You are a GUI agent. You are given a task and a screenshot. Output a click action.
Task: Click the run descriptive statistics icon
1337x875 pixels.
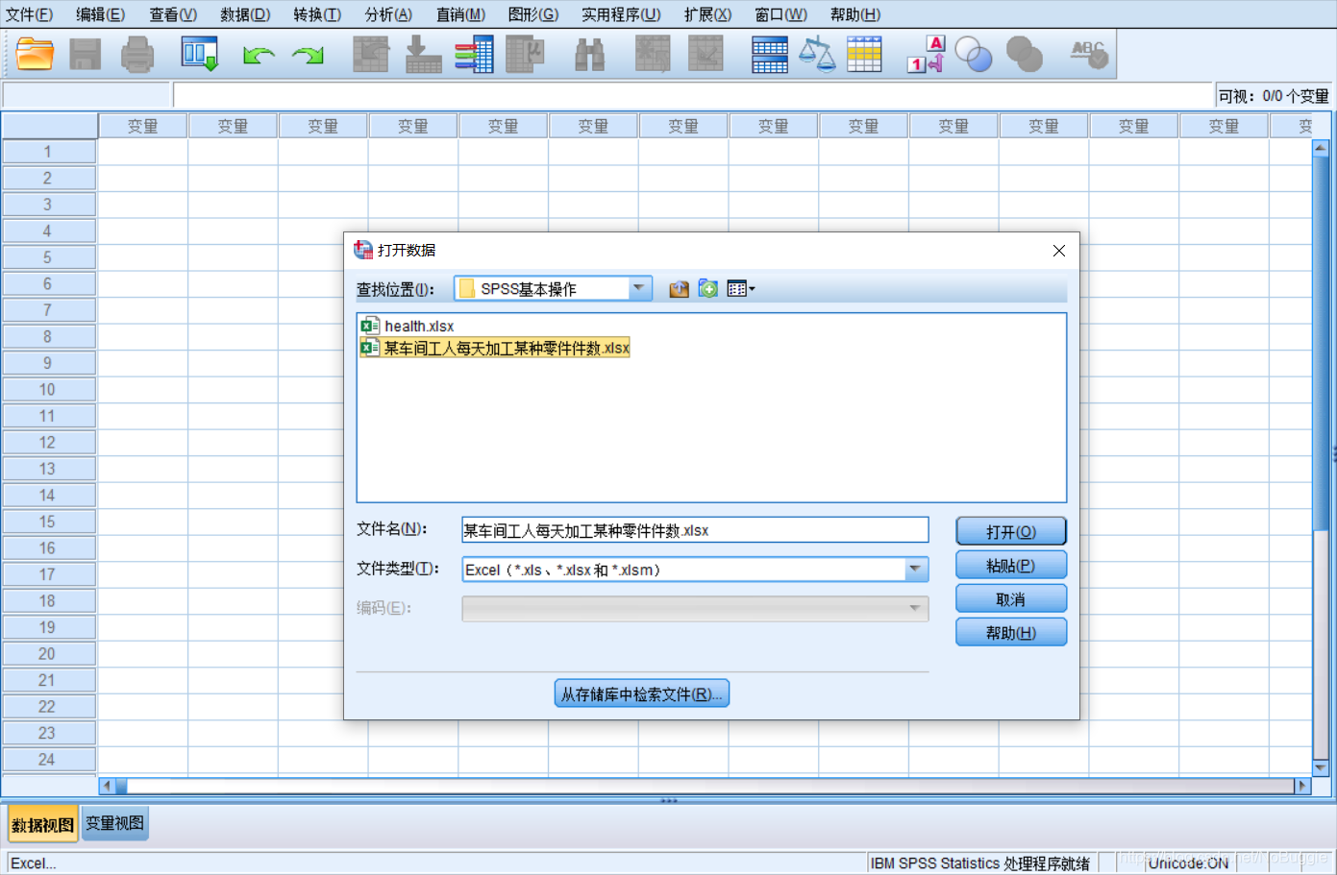525,55
